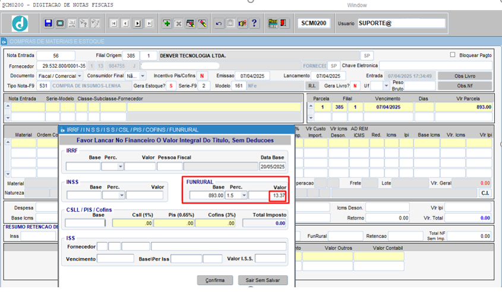This screenshot has height=292, width=502.
Task: Click the INSS Base field
Action: pyautogui.click(x=84, y=195)
